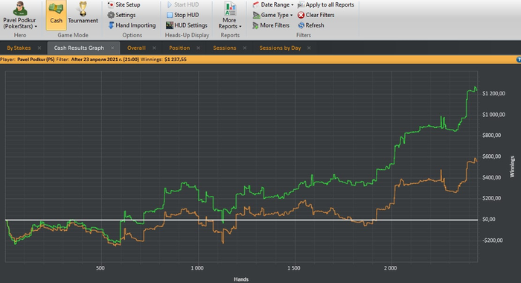The height and width of the screenshot is (283, 521).
Task: Open the Date Range dropdown
Action: click(x=273, y=4)
